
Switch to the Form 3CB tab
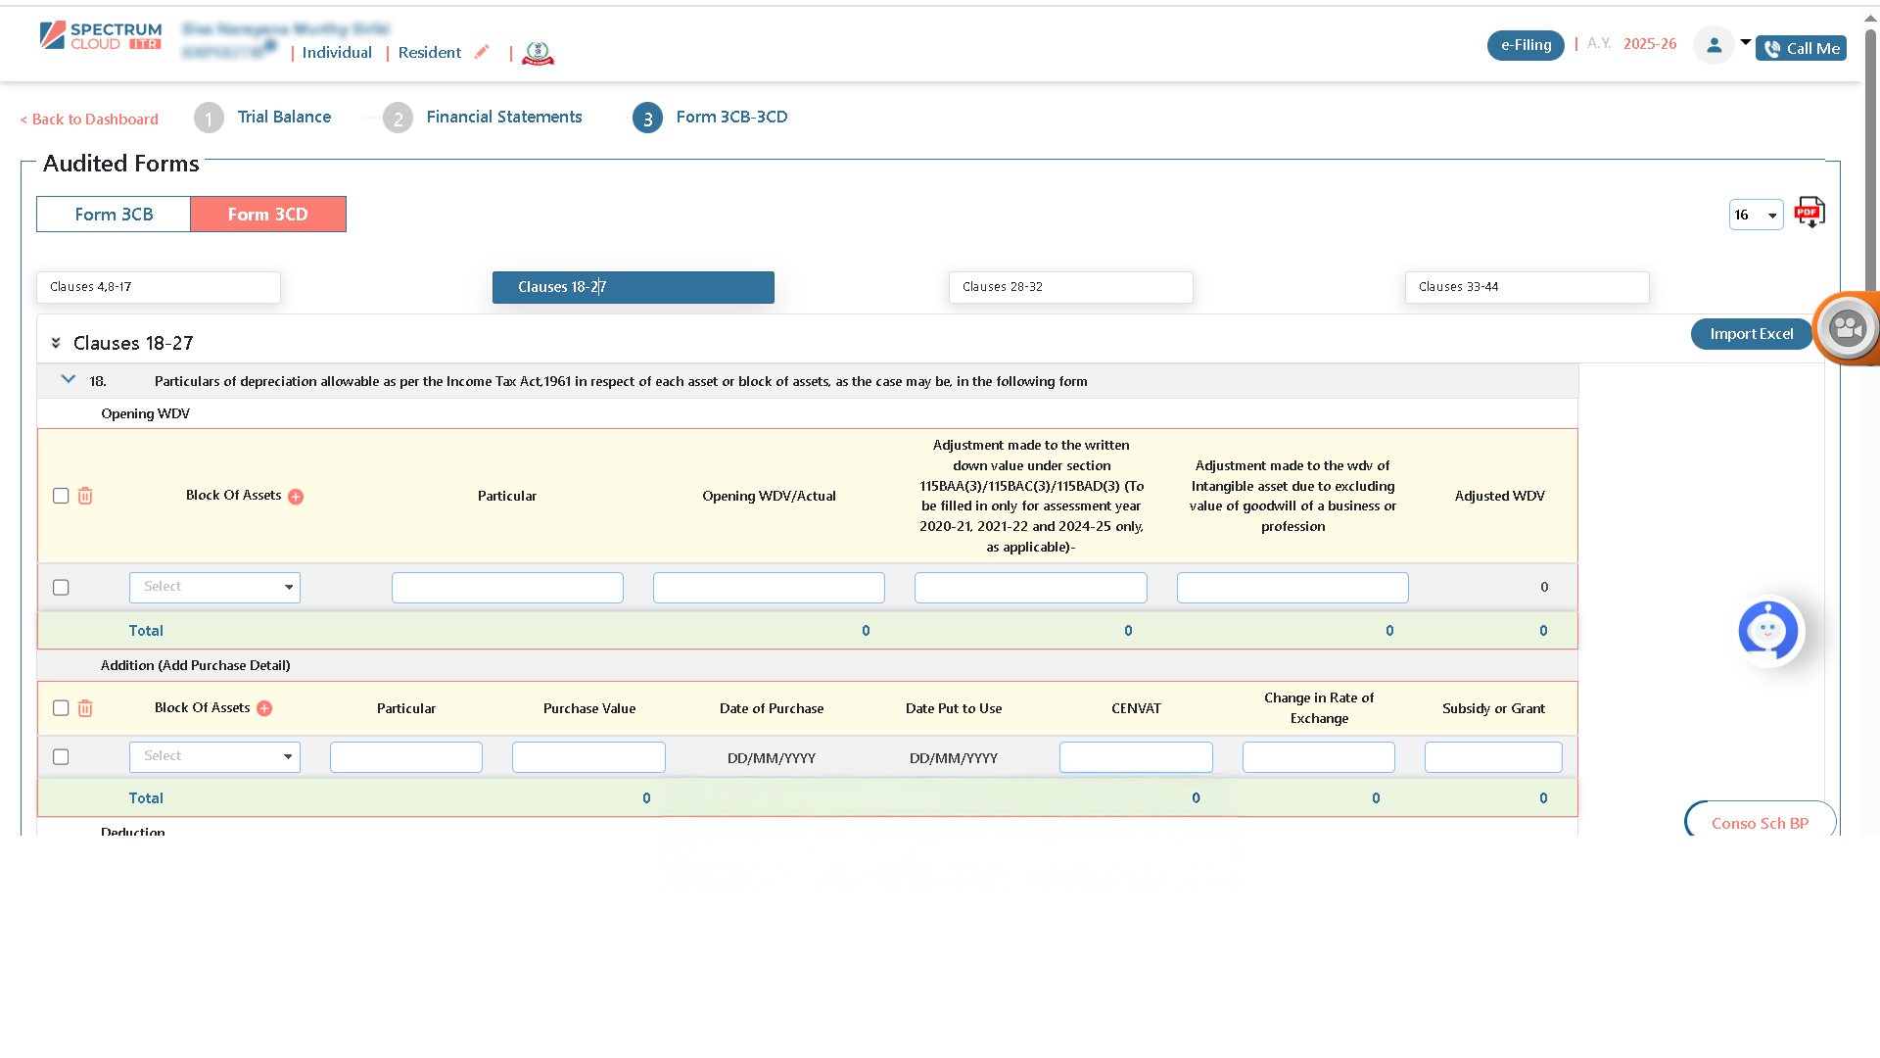coord(113,214)
